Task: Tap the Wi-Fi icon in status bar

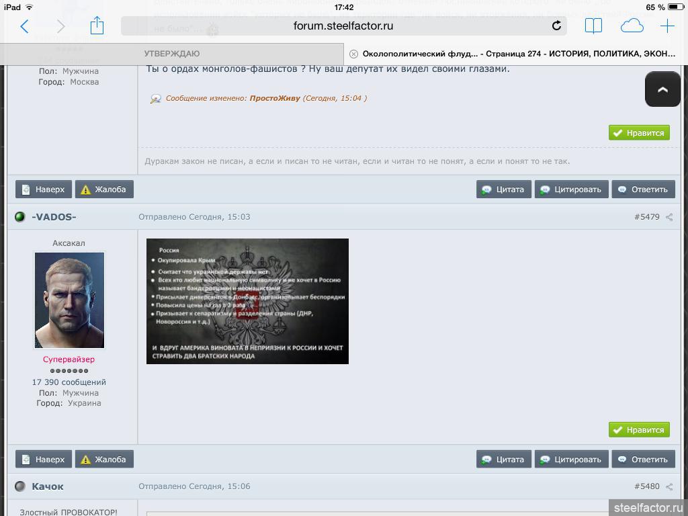Action: tap(30, 7)
